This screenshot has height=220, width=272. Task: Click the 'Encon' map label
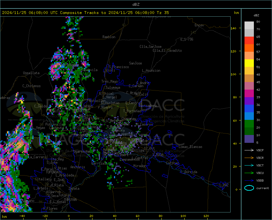click(x=199, y=25)
